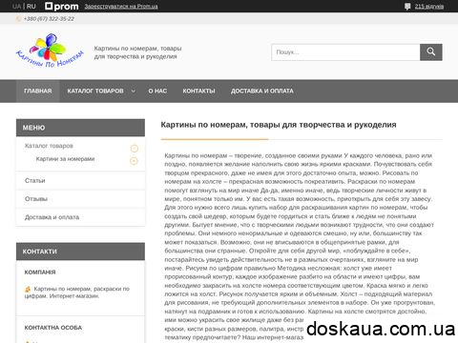Click the КОНТАКТИ sidebar header
The height and width of the screenshot is (343, 458).
(80, 252)
